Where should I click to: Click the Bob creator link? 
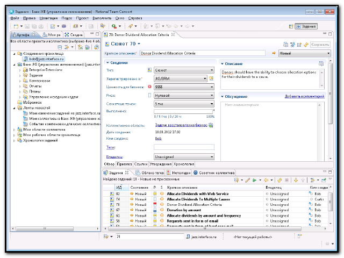158,139
